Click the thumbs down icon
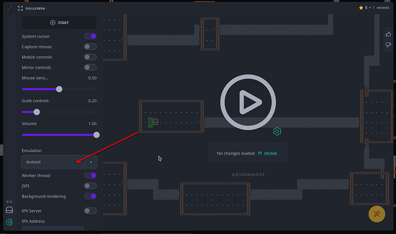Viewport: 396px width, 234px height. [x=389, y=45]
